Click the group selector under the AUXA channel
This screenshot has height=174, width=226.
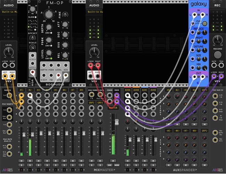point(128,170)
